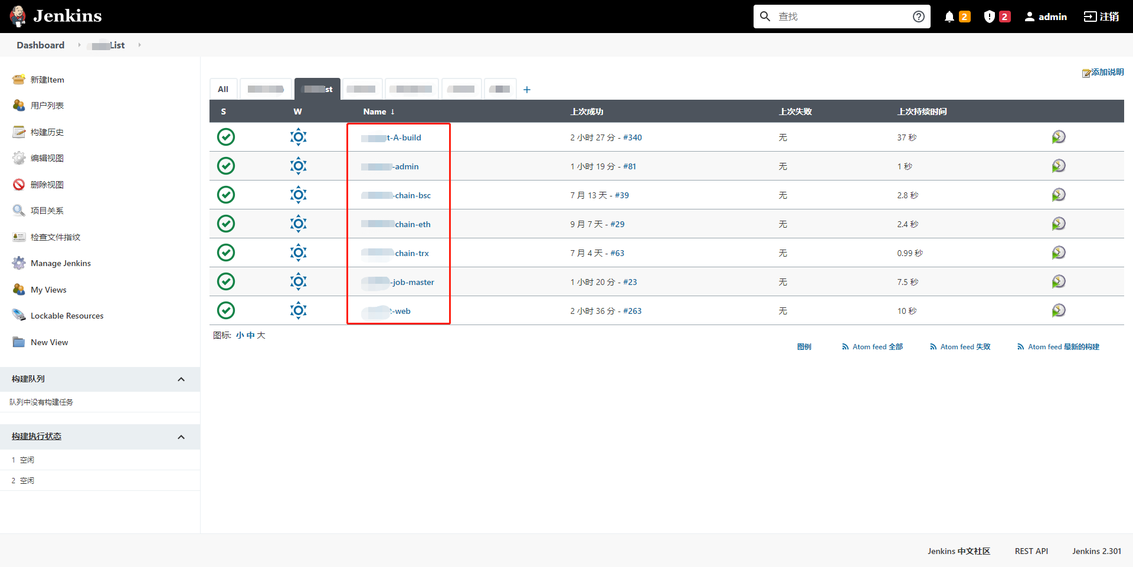1133x567 pixels.
Task: Click the Lockable Resources icon
Action: click(19, 316)
